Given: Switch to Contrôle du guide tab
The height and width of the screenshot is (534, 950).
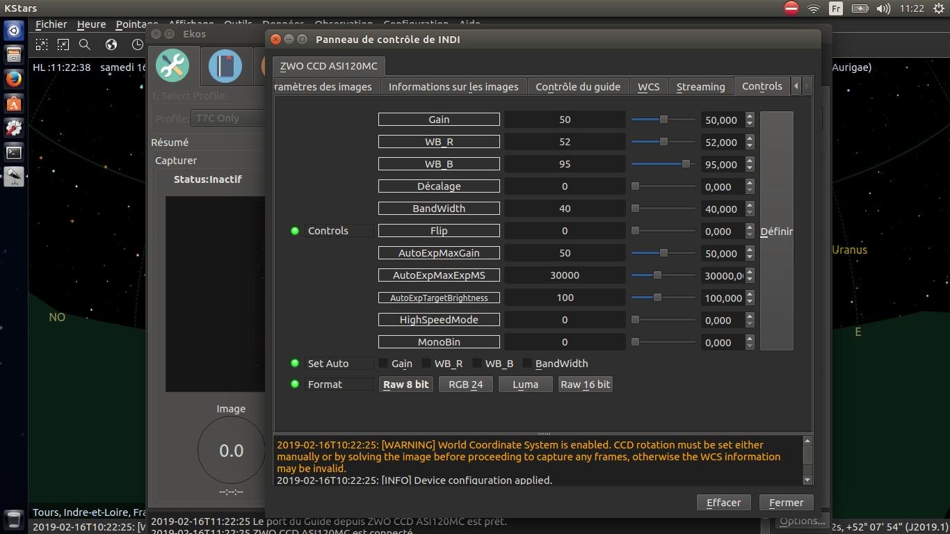Looking at the screenshot, I should pyautogui.click(x=578, y=87).
